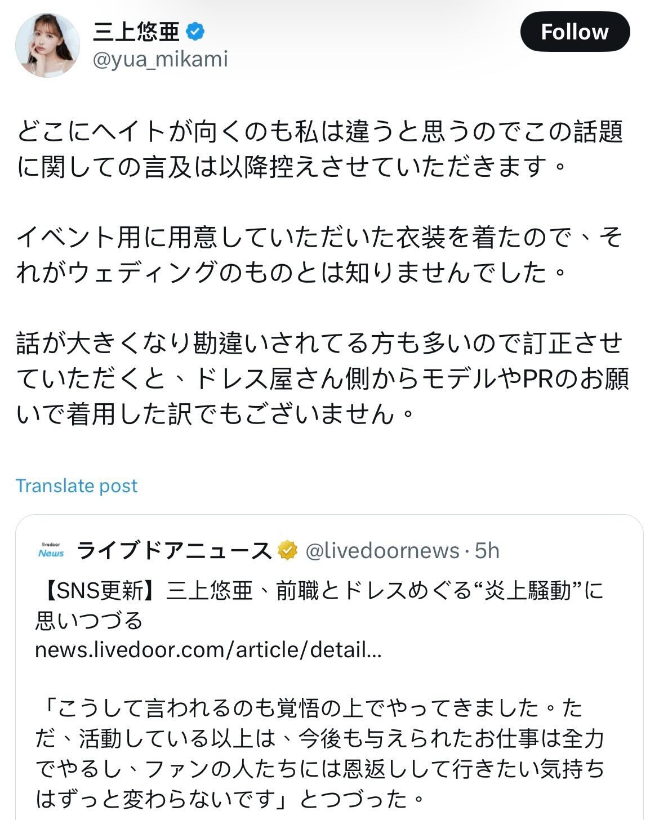Click the paragraph about イベント用 costume
Image resolution: width=659 pixels, height=820 pixels.
tap(319, 255)
